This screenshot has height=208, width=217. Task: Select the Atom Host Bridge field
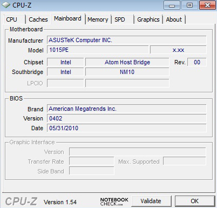pyautogui.click(x=127, y=62)
